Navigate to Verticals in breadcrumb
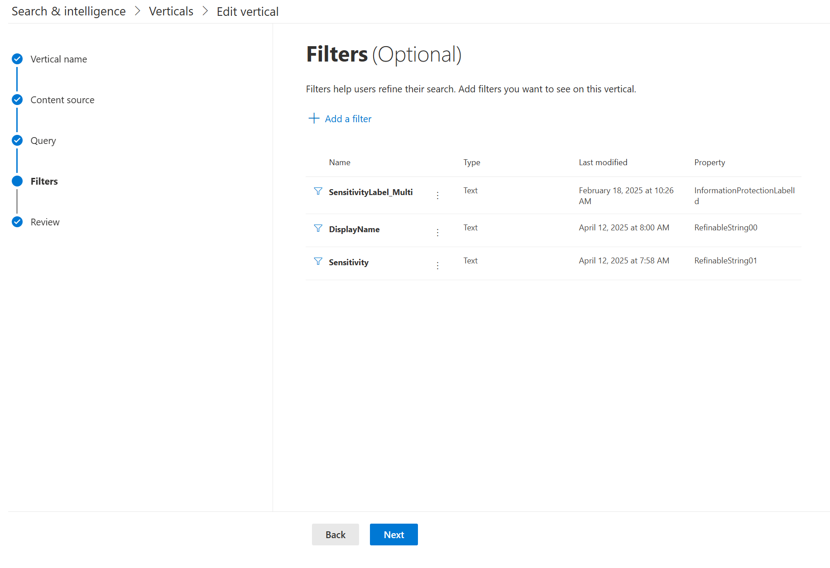The height and width of the screenshot is (568, 830). pyautogui.click(x=171, y=11)
